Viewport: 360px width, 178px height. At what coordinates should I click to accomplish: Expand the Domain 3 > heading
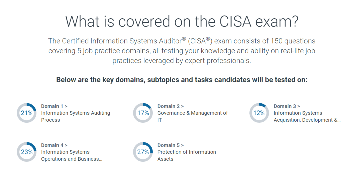point(287,106)
